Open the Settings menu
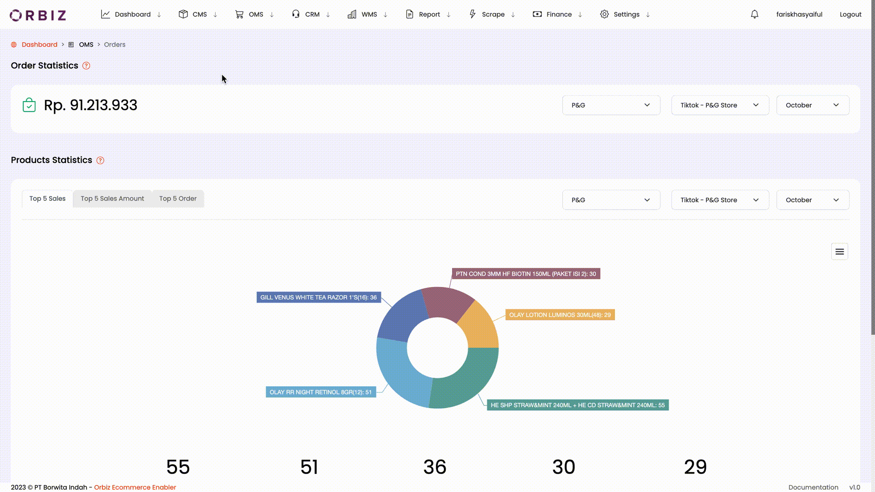The width and height of the screenshot is (875, 492). click(625, 14)
